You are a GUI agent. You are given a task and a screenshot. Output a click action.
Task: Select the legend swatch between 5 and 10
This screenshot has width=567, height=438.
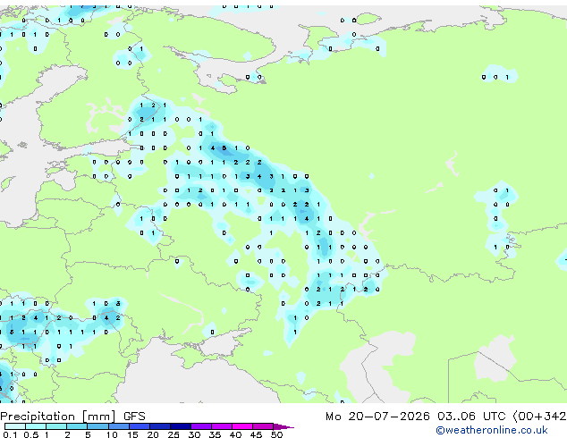(97, 426)
